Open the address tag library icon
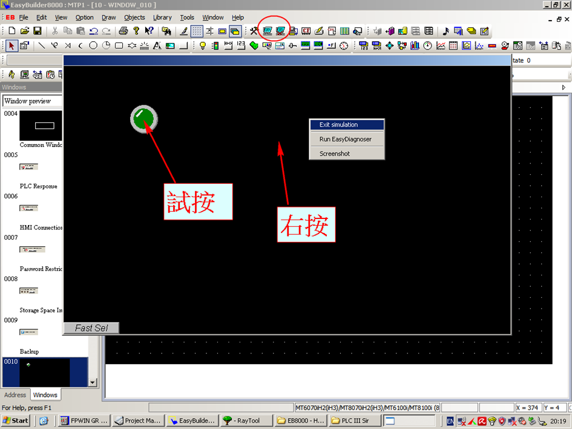 coord(471,31)
